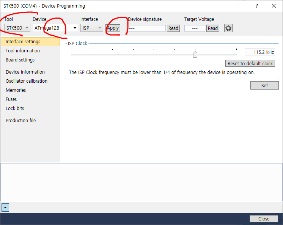
Task: Click the Set button
Action: pos(264,85)
